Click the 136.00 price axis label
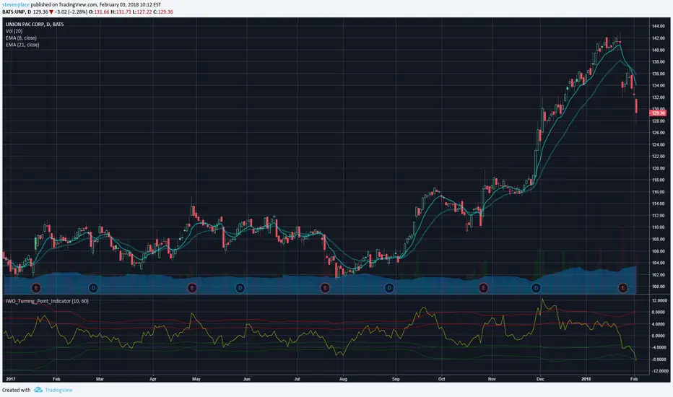 658,74
